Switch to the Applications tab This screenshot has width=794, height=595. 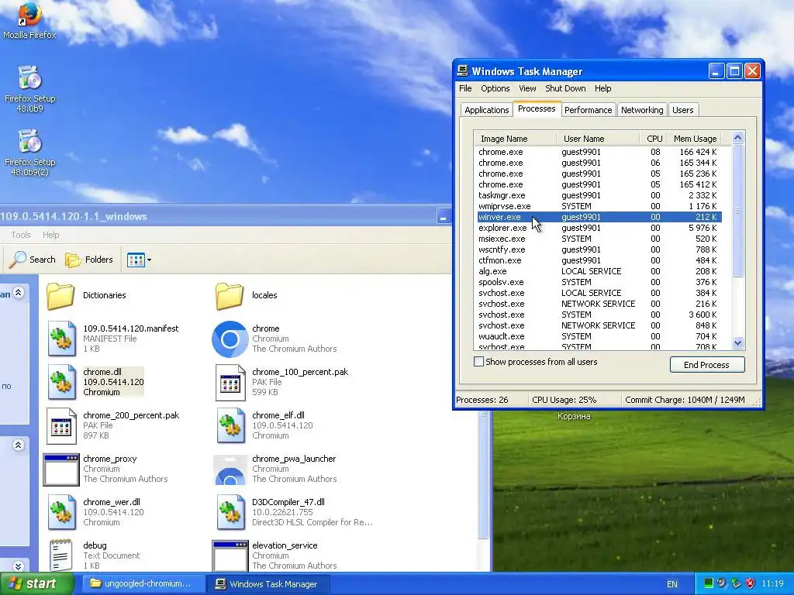487,110
